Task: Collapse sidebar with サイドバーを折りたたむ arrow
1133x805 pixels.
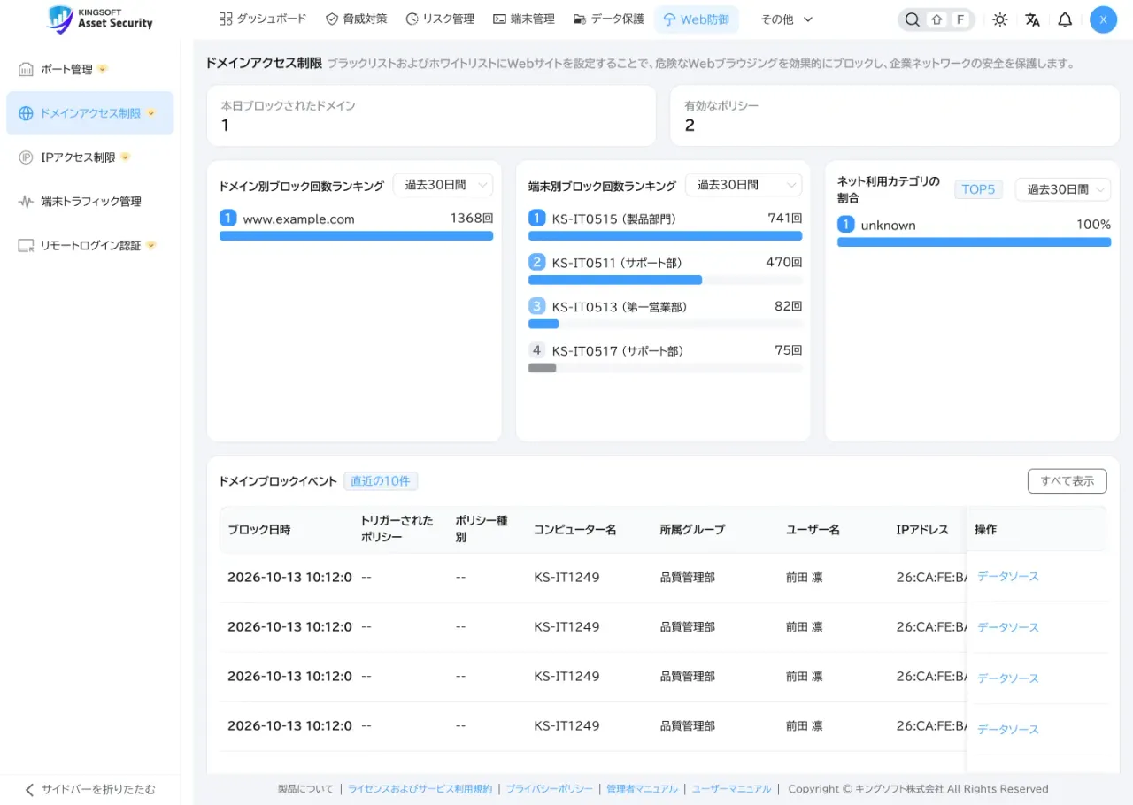Action: point(29,789)
